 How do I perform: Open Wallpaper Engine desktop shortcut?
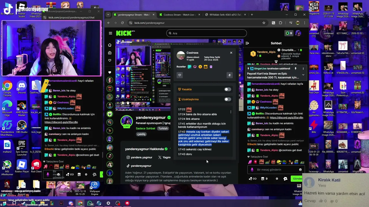[95, 187]
